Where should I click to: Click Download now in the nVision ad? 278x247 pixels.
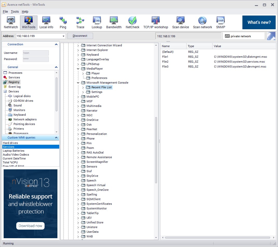[x=30, y=226]
